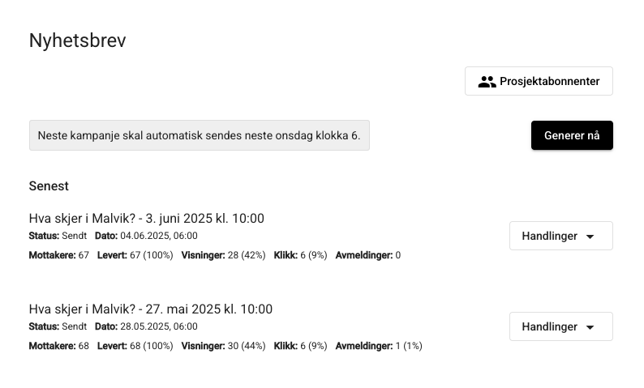This screenshot has height=388, width=644.
Task: Click Mottakere 67 count
Action: pos(58,255)
